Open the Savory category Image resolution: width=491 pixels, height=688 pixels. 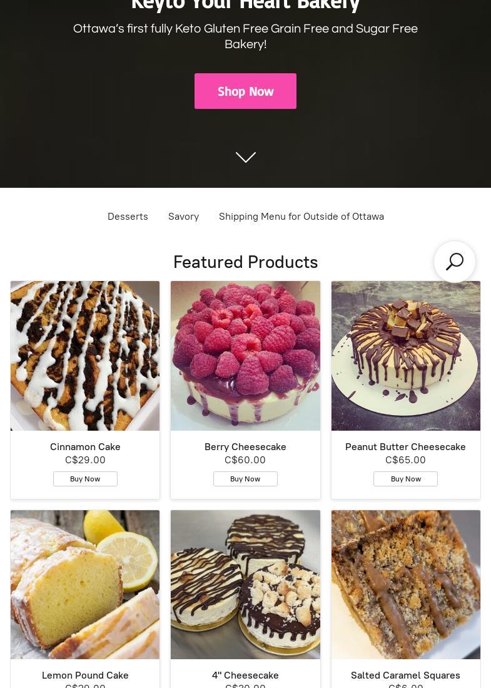[183, 216]
